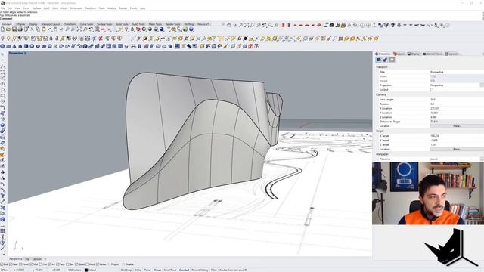
Task: Click the Save disk icon
Action: pos(14,29)
